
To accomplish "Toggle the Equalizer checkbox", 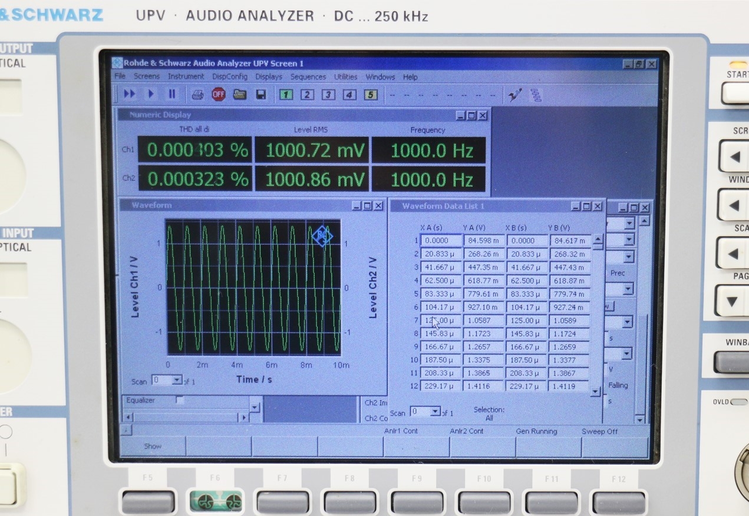I will 180,400.
